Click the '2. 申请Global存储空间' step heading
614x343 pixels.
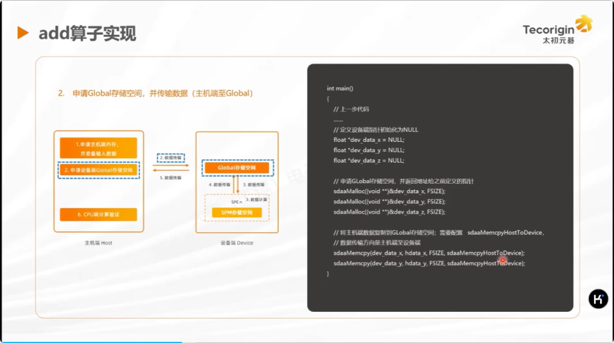156,93
